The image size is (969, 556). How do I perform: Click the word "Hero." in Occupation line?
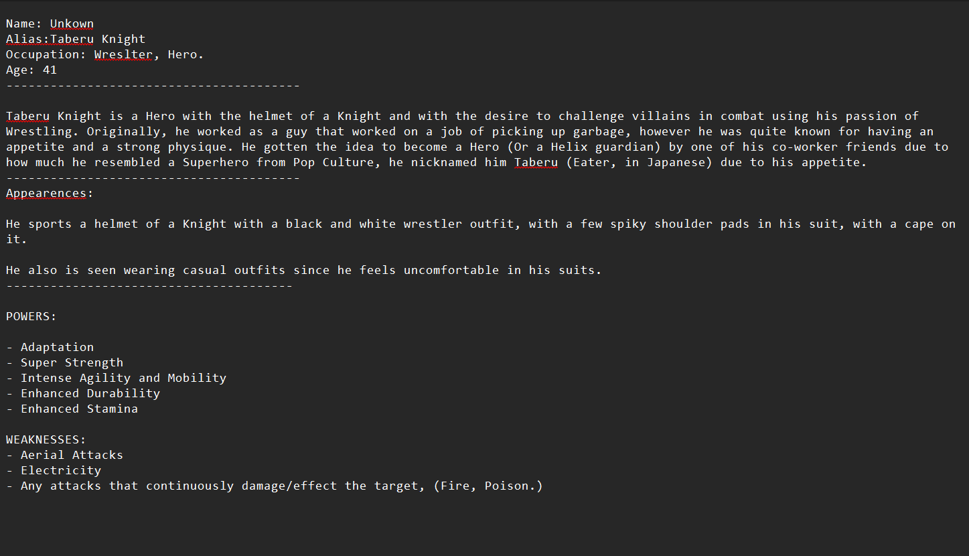185,55
